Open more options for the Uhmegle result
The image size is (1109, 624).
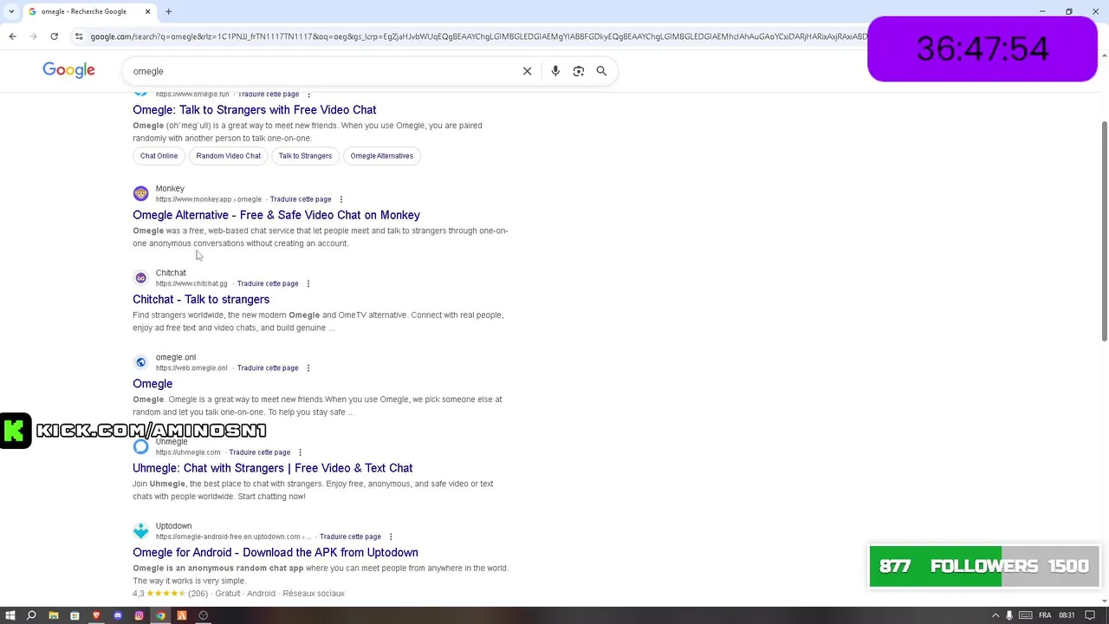click(x=300, y=452)
